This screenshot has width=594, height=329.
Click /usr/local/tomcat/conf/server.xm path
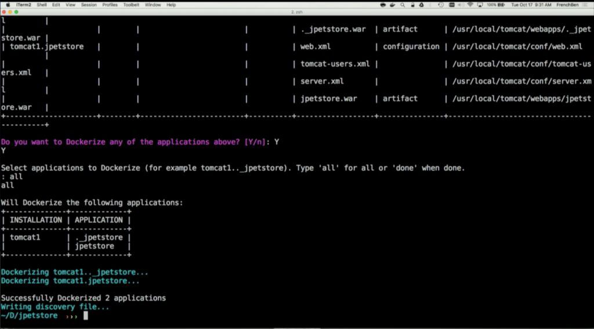pyautogui.click(x=521, y=81)
